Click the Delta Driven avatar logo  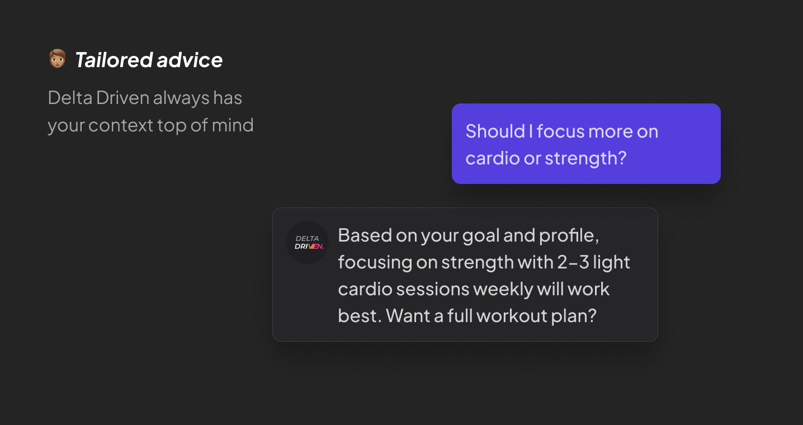coord(307,242)
